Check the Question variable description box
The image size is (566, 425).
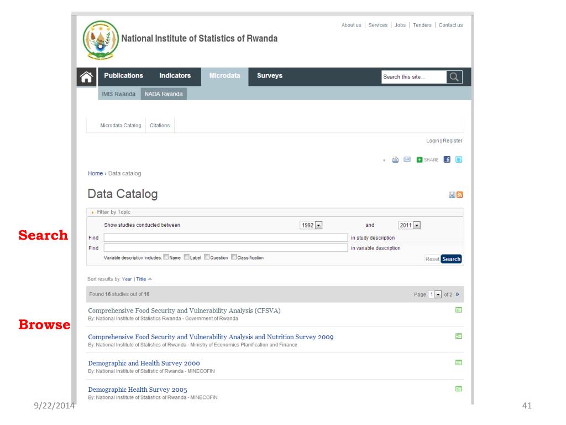pos(207,257)
